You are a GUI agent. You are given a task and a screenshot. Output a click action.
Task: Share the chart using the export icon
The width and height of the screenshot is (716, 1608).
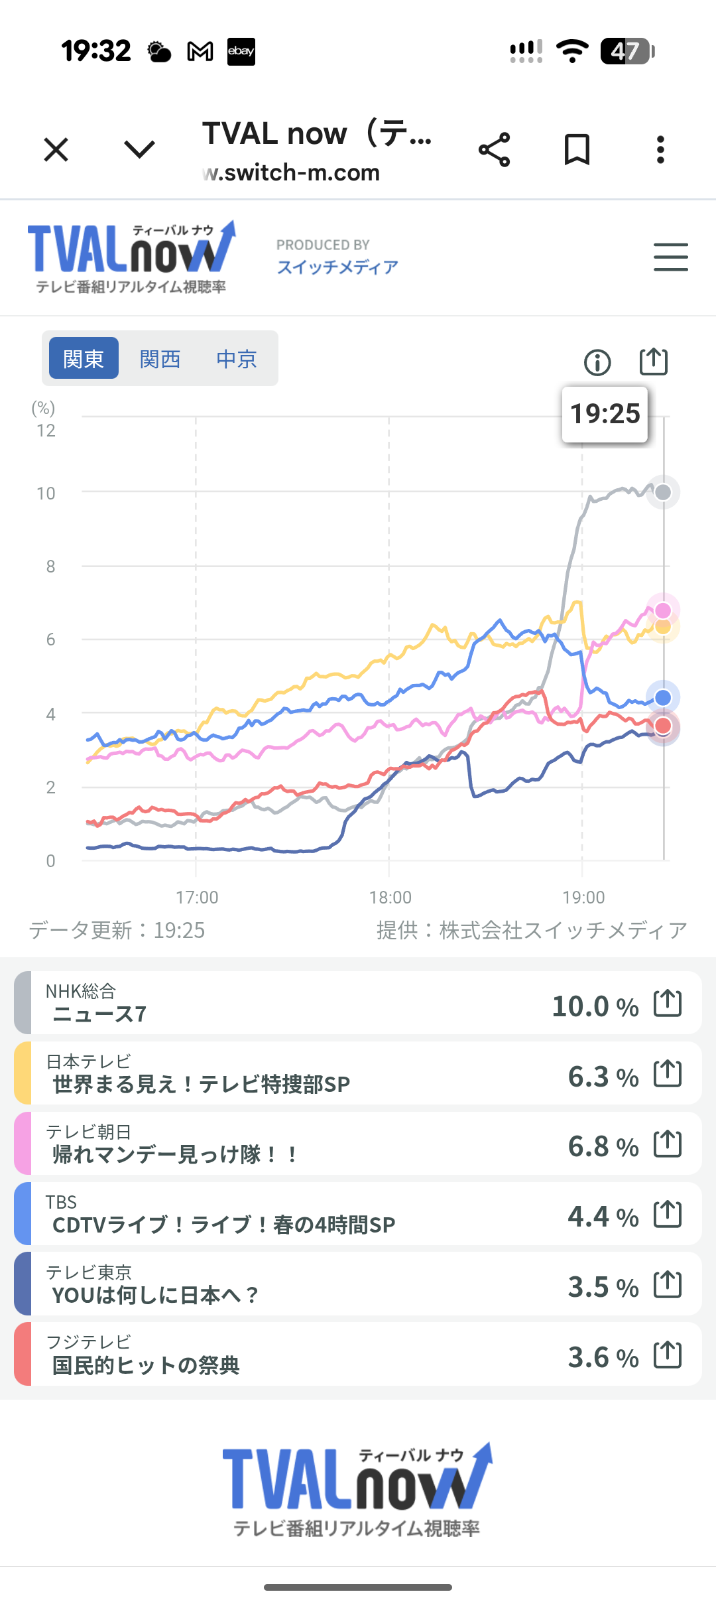653,362
